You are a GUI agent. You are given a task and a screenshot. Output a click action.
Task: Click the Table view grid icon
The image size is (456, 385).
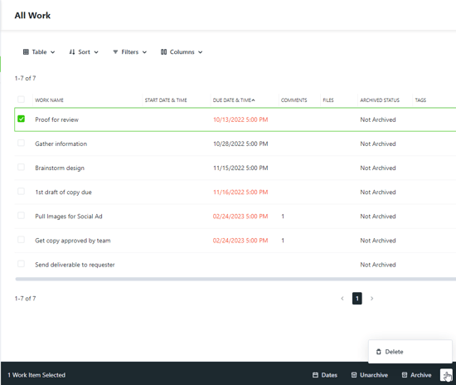[26, 51]
